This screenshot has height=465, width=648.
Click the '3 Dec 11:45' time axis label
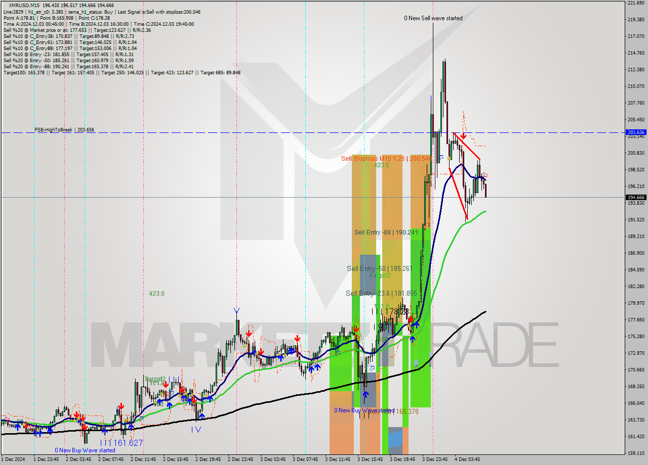click(338, 460)
